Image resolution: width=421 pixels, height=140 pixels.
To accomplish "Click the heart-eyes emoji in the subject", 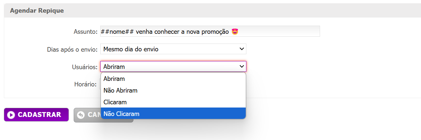I will (x=235, y=32).
